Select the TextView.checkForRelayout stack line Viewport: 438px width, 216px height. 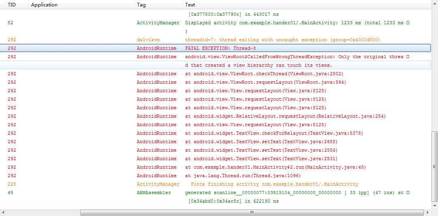(274, 133)
